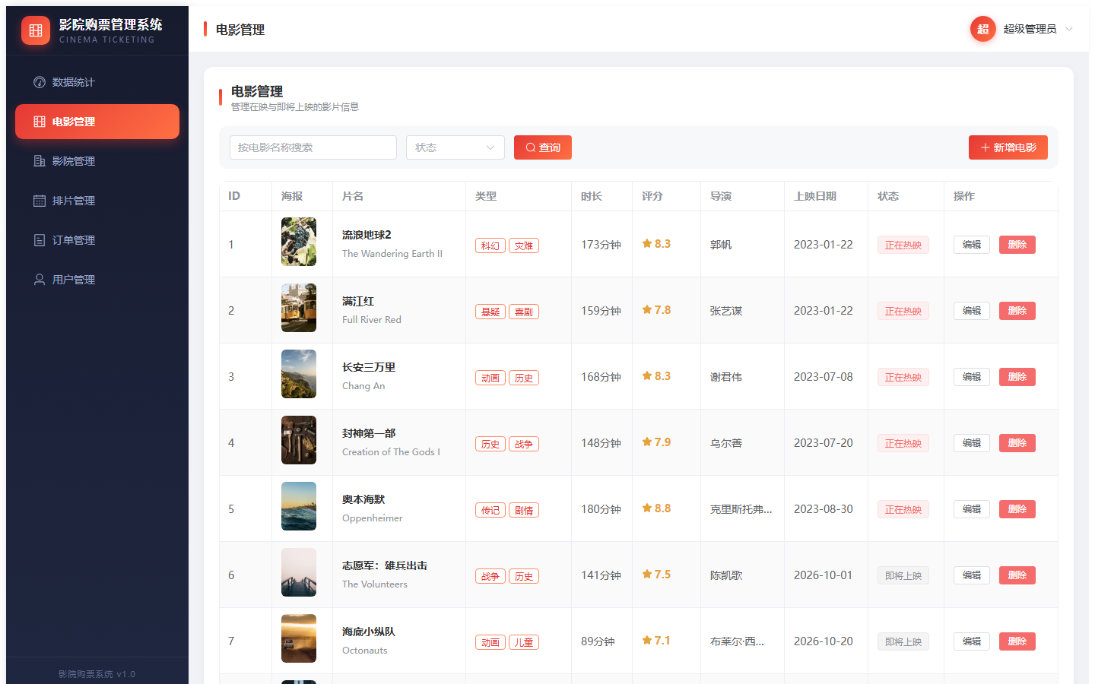Click the 查询 search button

pos(543,147)
